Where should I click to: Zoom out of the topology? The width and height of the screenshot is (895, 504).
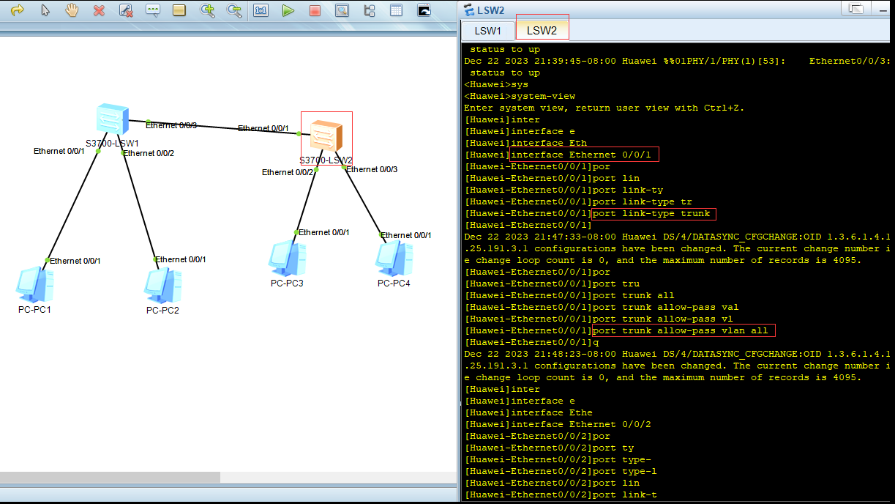(x=234, y=10)
